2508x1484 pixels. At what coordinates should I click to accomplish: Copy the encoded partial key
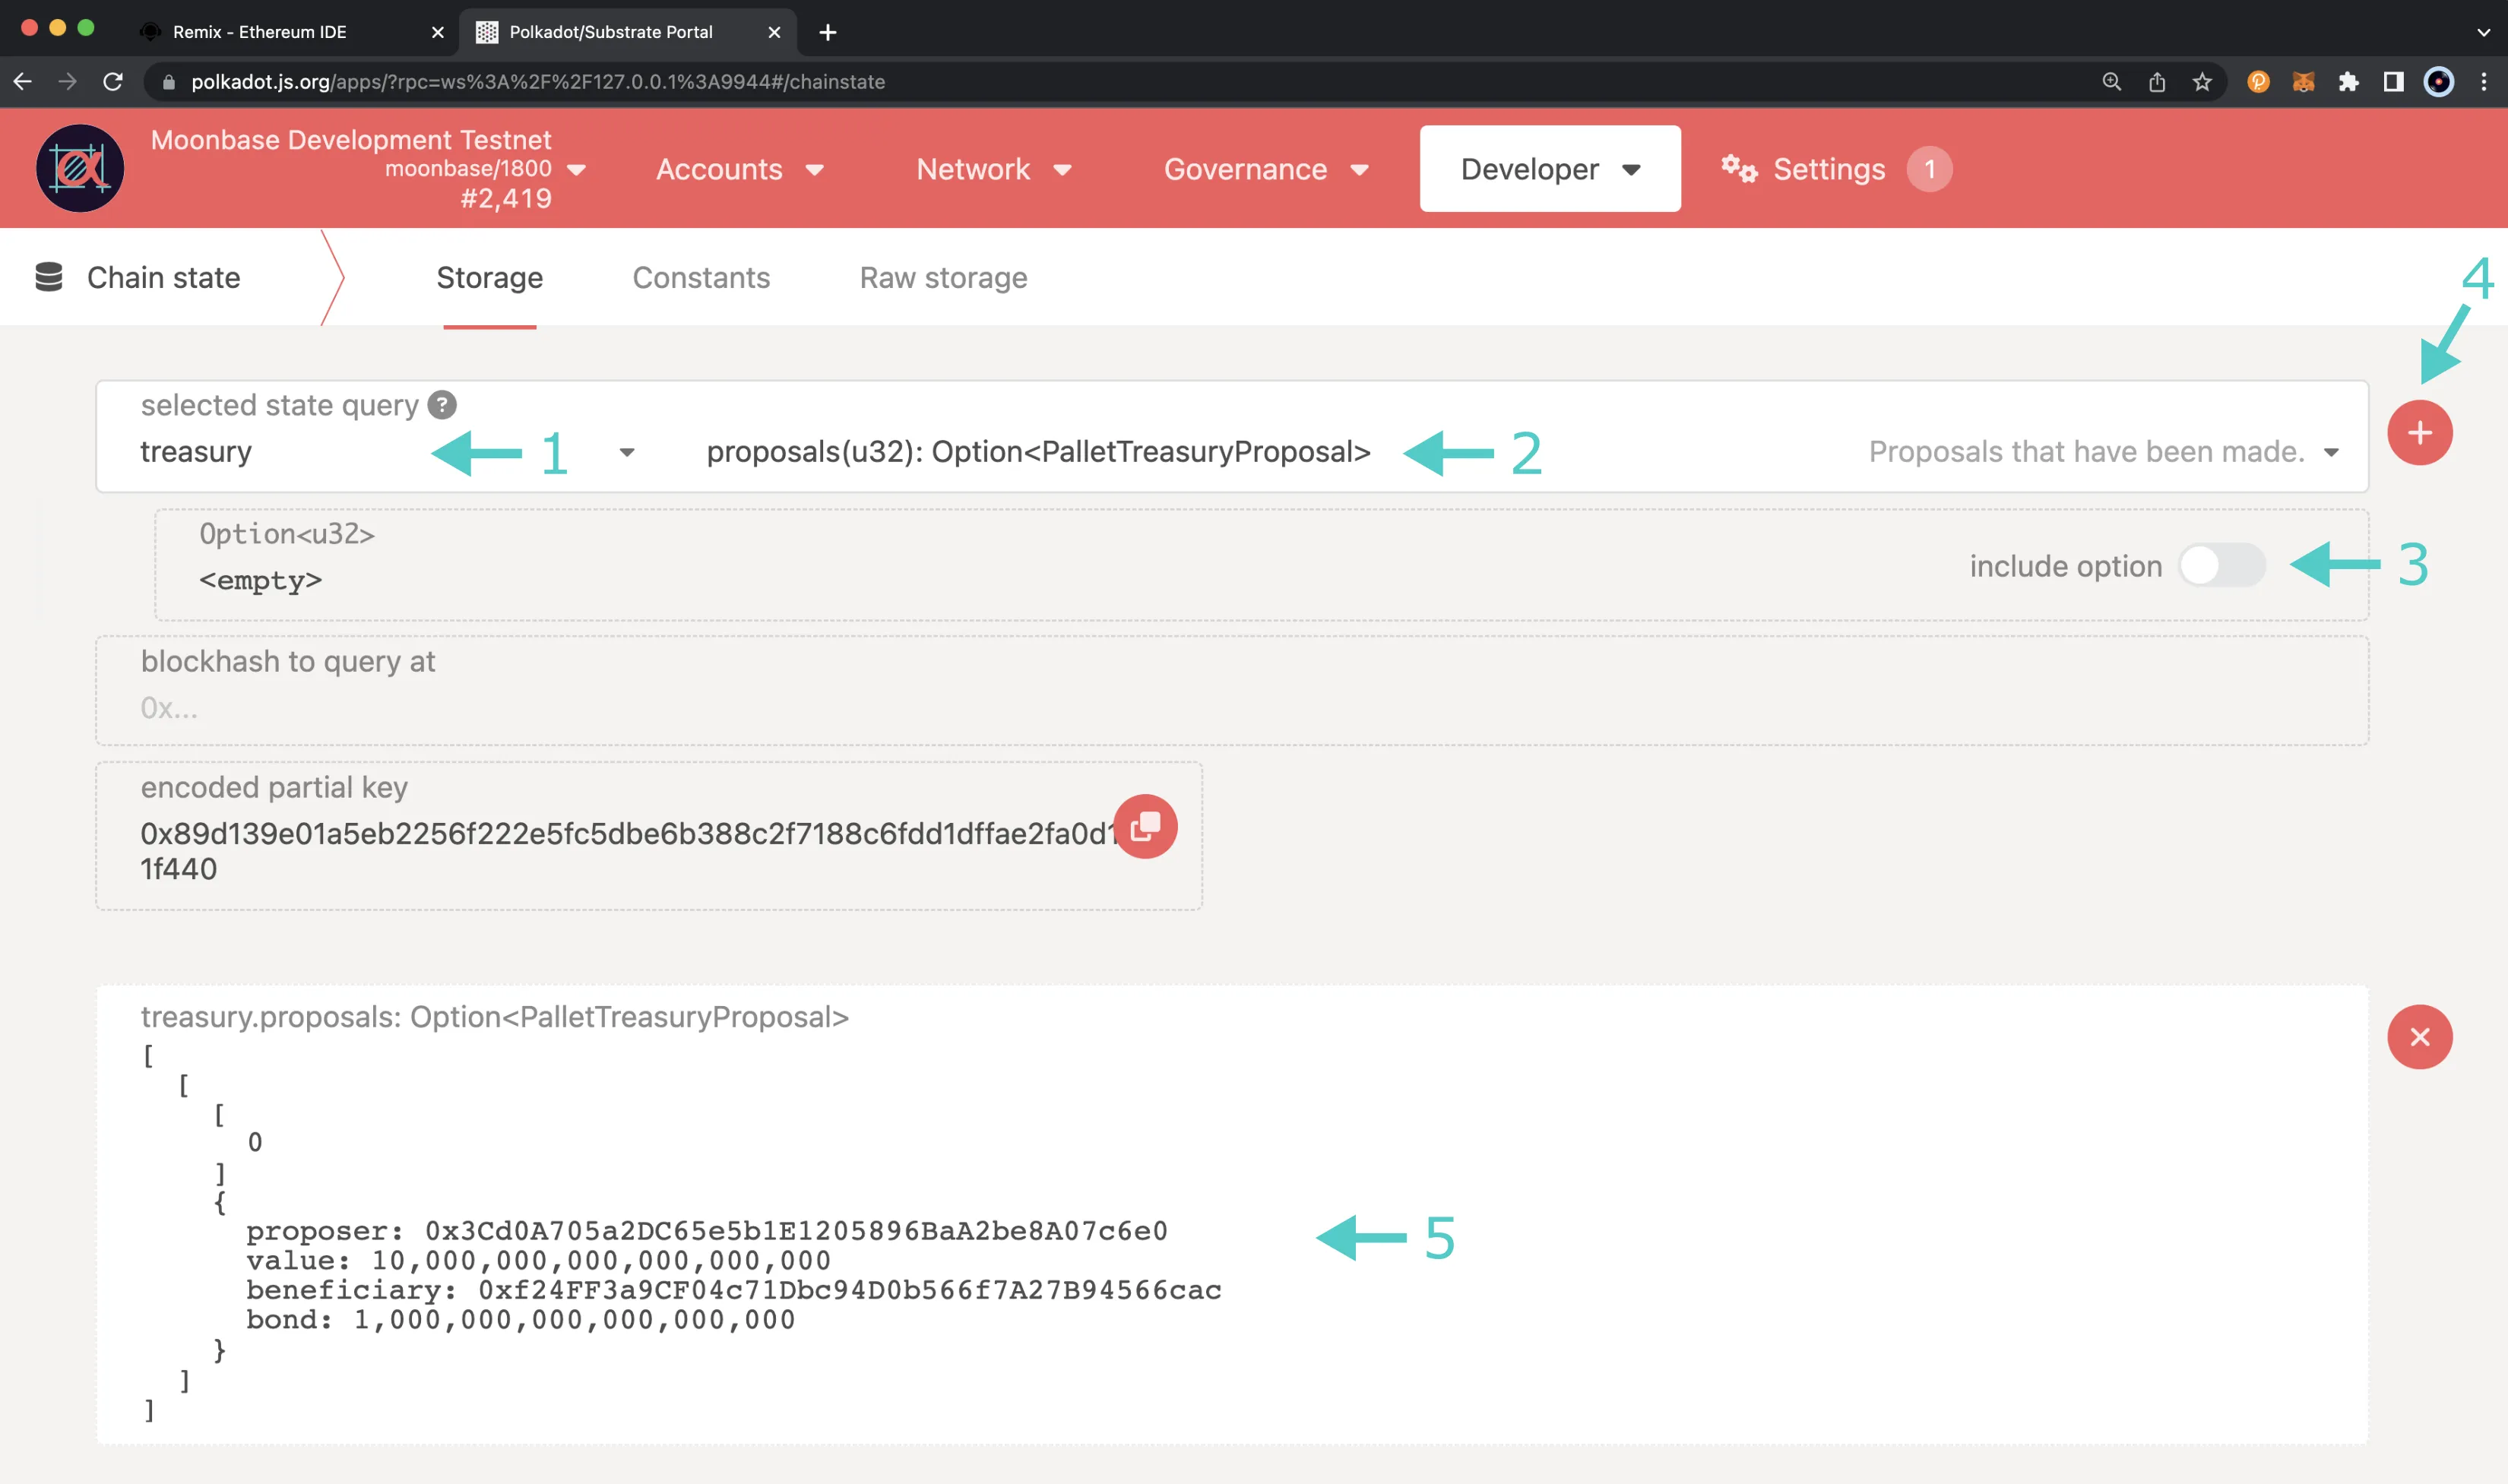1145,826
